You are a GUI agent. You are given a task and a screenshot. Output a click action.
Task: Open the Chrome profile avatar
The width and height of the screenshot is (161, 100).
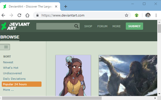pyautogui.click(x=148, y=15)
